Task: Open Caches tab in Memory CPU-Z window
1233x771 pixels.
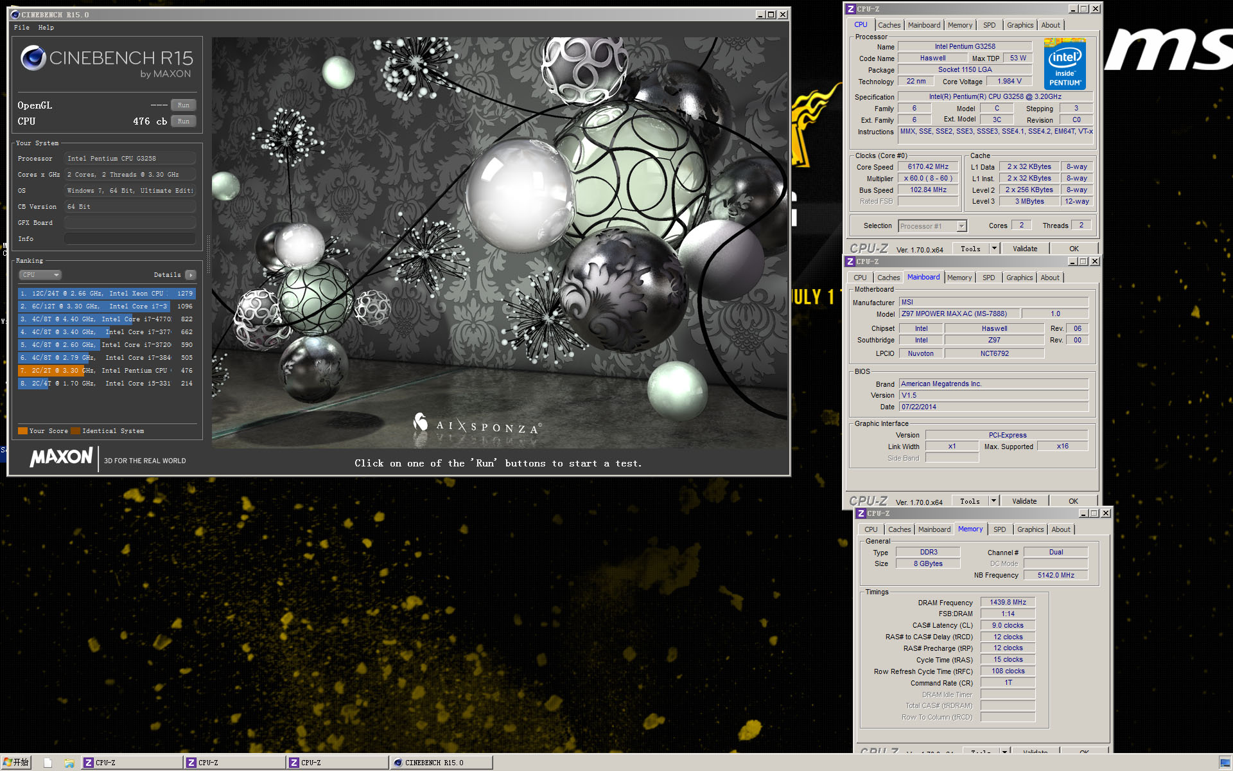Action: pyautogui.click(x=900, y=529)
